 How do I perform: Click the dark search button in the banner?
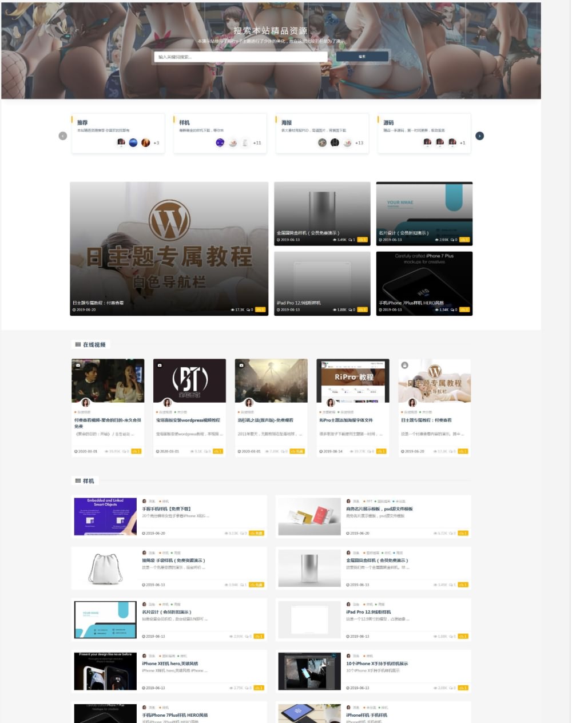click(362, 57)
